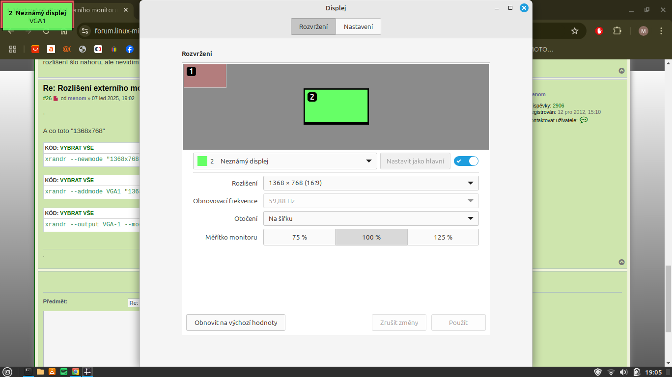Open the Neznámý displej monitor selector
This screenshot has height=377, width=672.
pos(285,161)
